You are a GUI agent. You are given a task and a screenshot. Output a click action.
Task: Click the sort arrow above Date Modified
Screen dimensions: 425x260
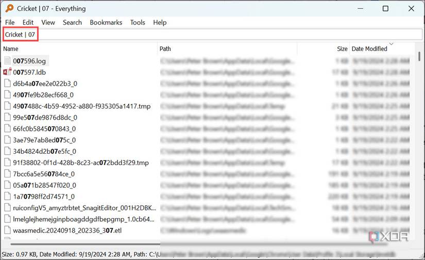[391, 43]
